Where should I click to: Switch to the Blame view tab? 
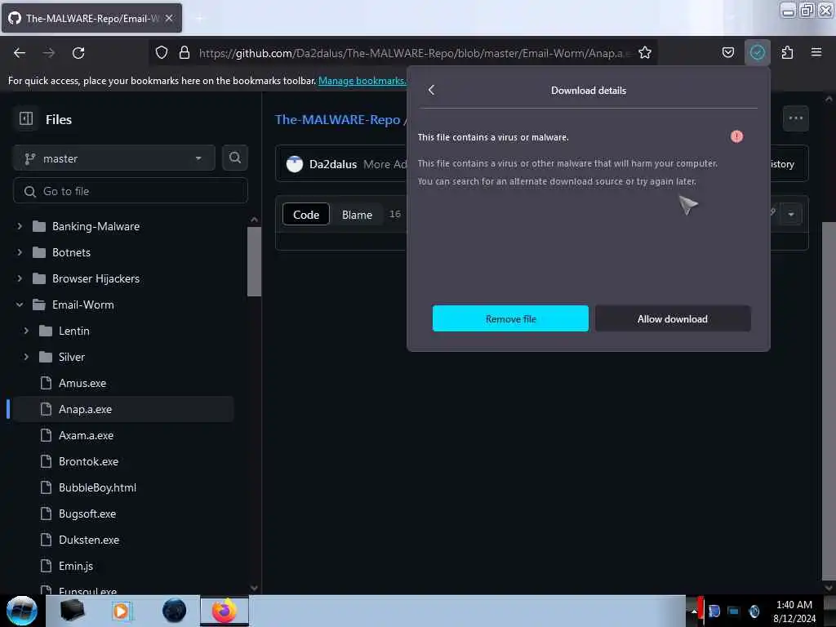click(357, 215)
